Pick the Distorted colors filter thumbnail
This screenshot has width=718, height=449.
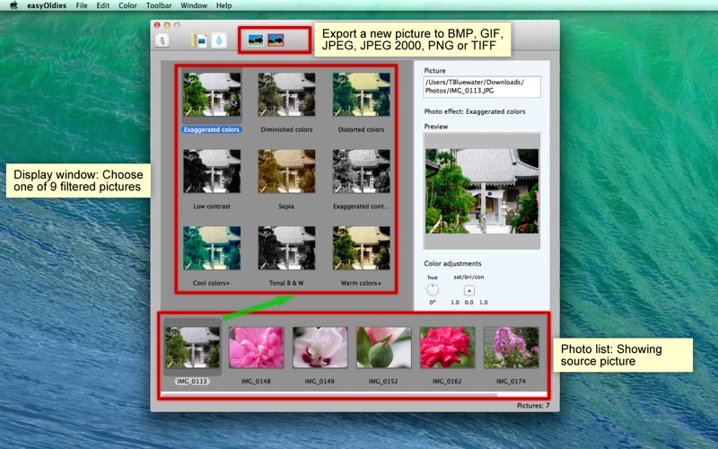click(x=362, y=94)
